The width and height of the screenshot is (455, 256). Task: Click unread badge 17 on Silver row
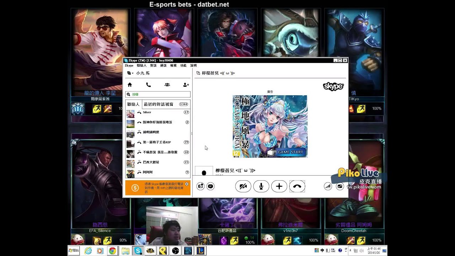pos(186,112)
